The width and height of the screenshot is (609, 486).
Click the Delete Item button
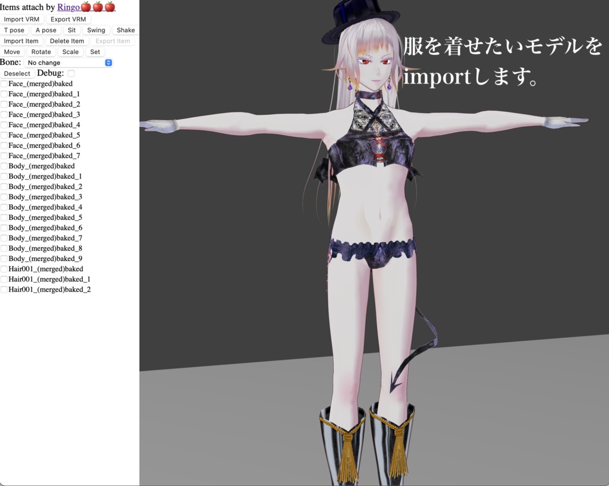click(x=67, y=40)
